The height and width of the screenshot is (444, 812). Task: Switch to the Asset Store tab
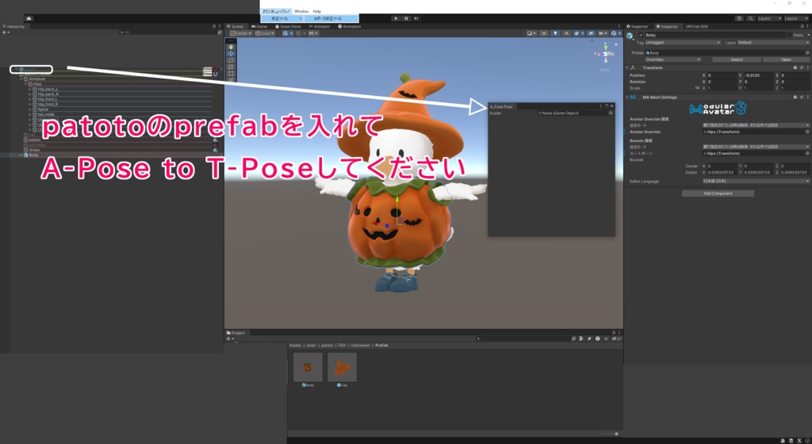[288, 26]
